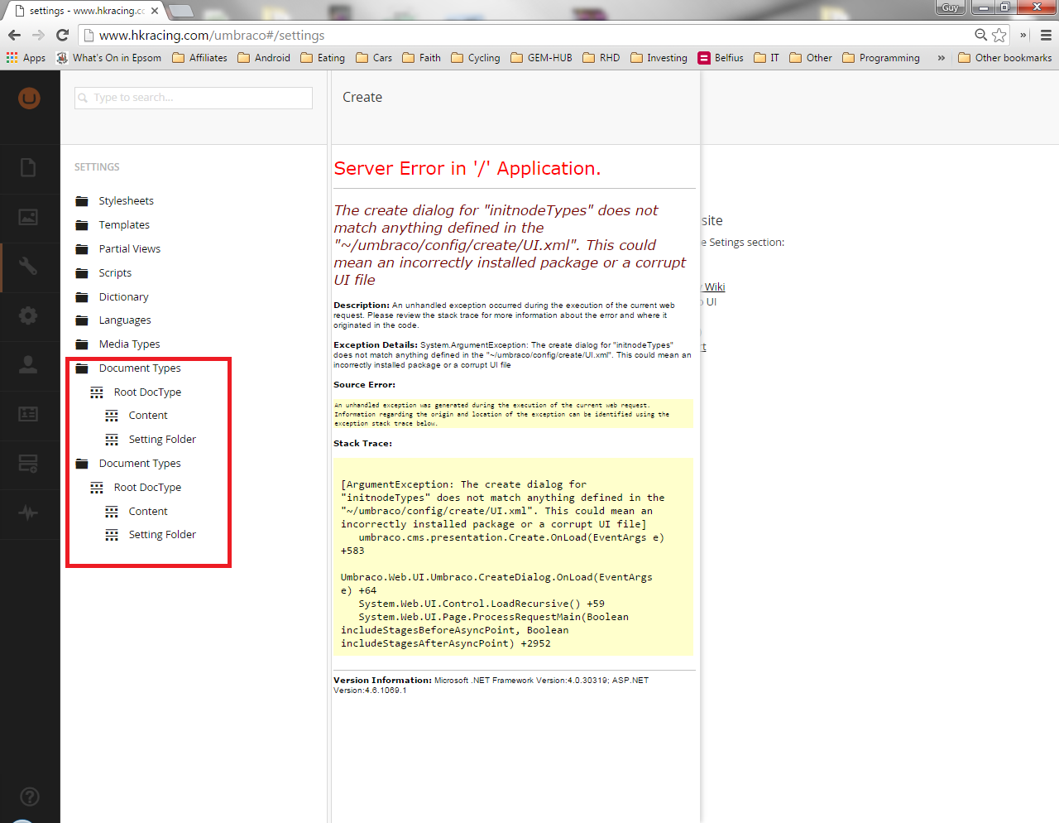
Task: Go back with the browser back arrow
Action: point(14,35)
